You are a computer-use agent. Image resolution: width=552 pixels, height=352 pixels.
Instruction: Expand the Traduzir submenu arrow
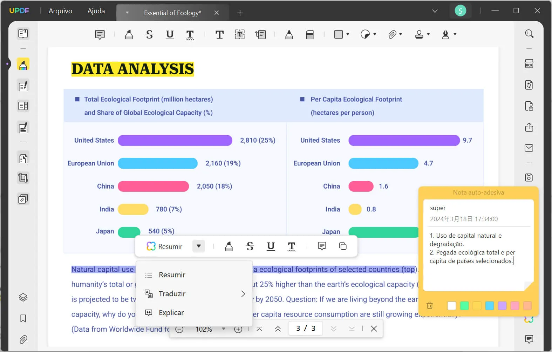click(x=243, y=294)
